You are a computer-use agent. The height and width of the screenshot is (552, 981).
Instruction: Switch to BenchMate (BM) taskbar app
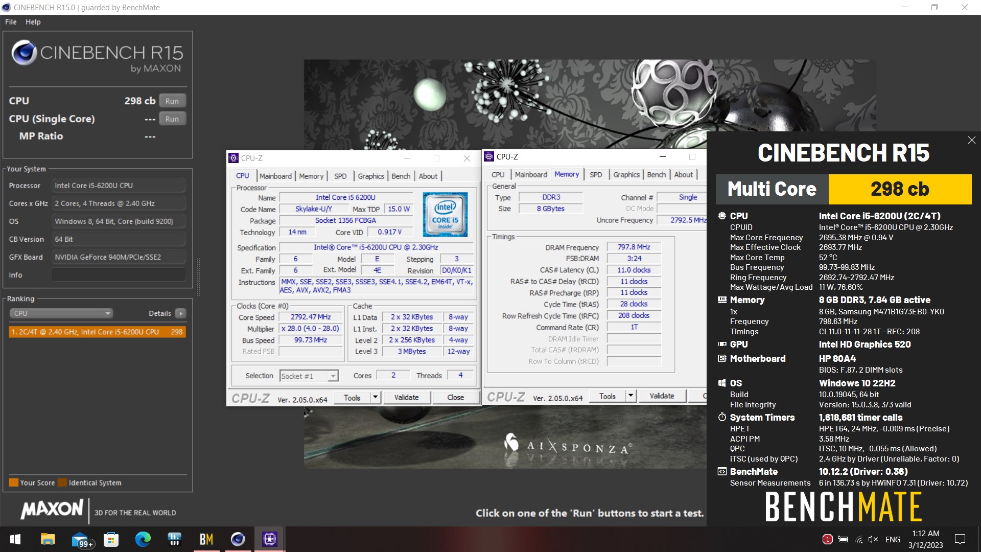206,539
